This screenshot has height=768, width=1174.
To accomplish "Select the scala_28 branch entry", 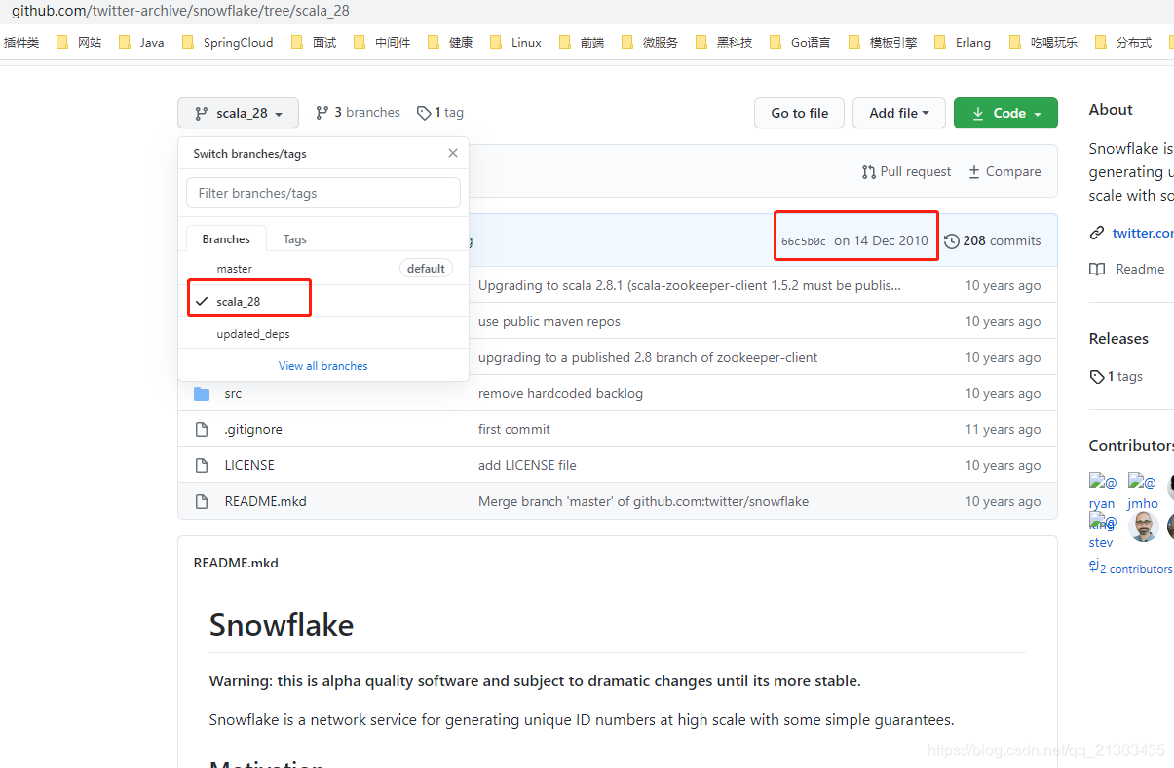I will [x=323, y=301].
